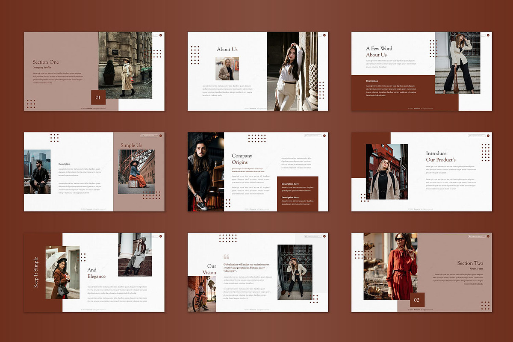Select the "Section Two" heading
The height and width of the screenshot is (342, 513).
click(x=470, y=263)
